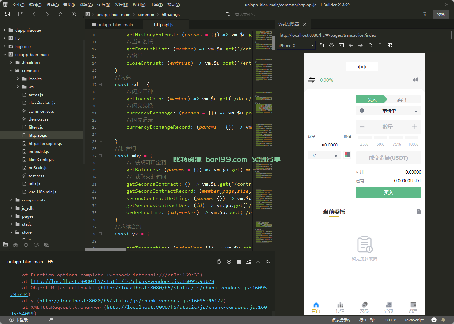The width and height of the screenshot is (454, 324).
Task: Open the 工具(T) menu
Action: (x=156, y=5)
